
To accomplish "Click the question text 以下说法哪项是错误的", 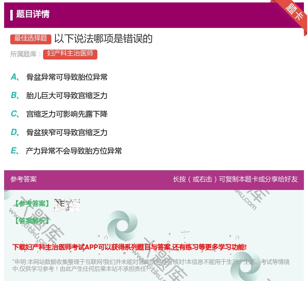I will coord(103,39).
